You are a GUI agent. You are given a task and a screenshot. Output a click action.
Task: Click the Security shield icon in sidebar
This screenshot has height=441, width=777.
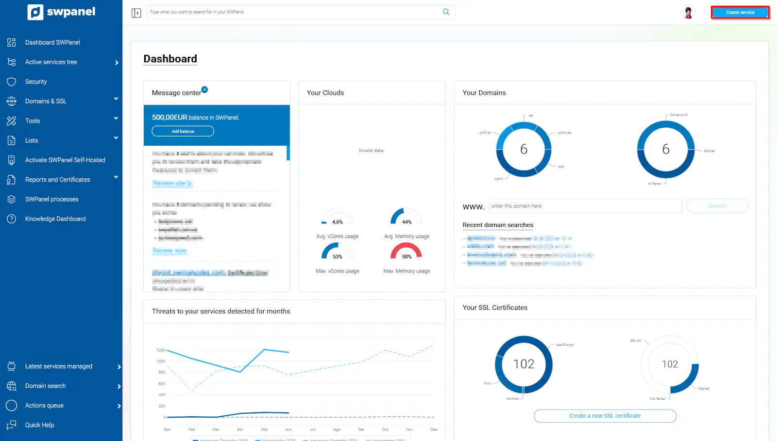(12, 82)
